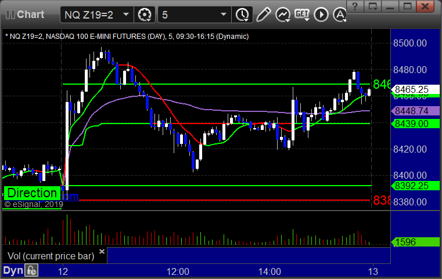This screenshot has width=442, height=279.
Task: Toggle the Dyn dynamic scaling button
Action: pyautogui.click(x=13, y=270)
